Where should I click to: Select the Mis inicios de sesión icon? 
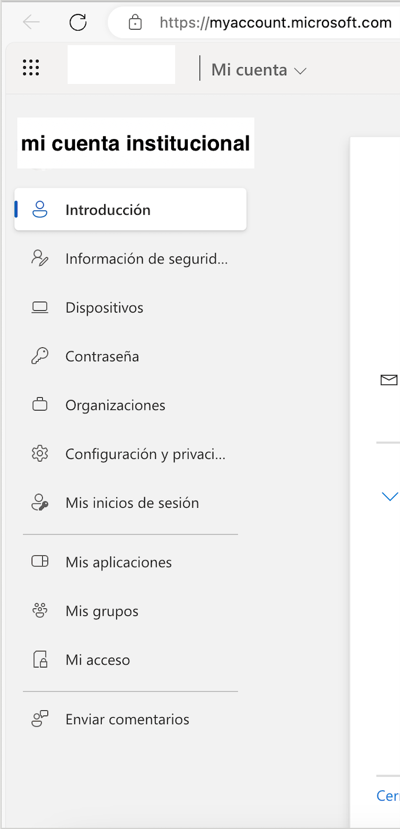pos(39,502)
